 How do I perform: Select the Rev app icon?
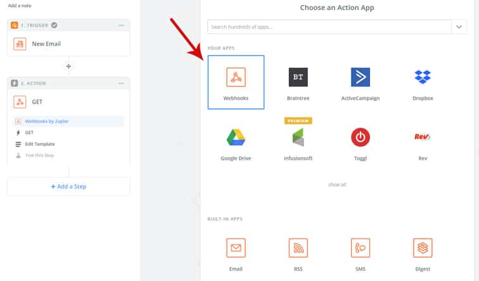[x=422, y=137]
